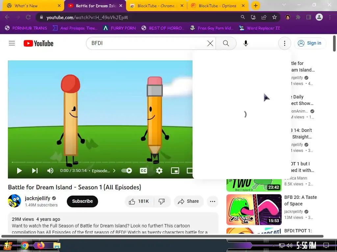
Task: Select the Battle for Dream Island tab
Action: pos(96,6)
